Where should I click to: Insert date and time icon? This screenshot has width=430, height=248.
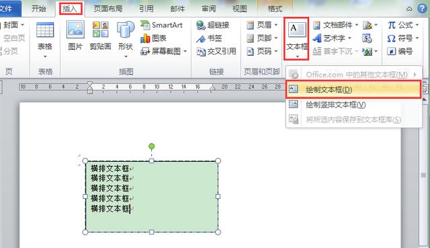[x=368, y=38]
